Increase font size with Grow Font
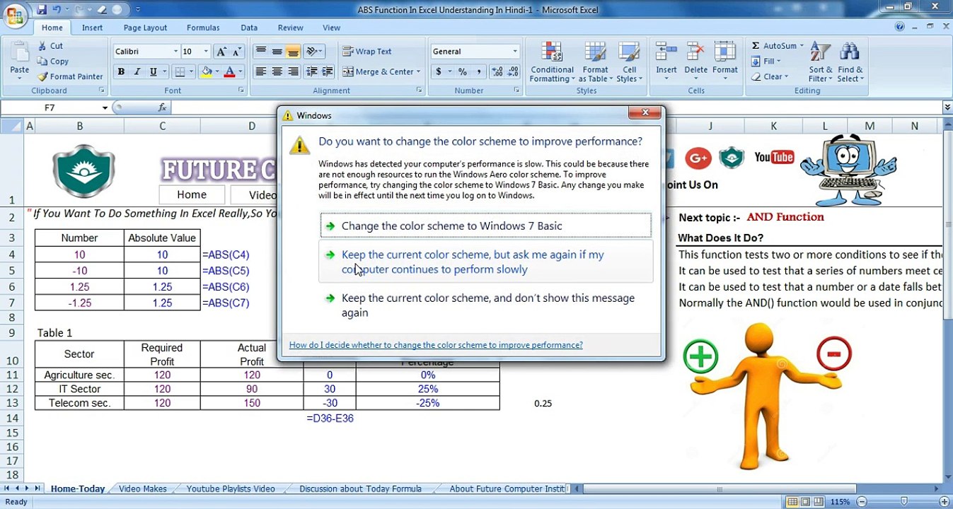The height and width of the screenshot is (509, 953). [x=221, y=52]
